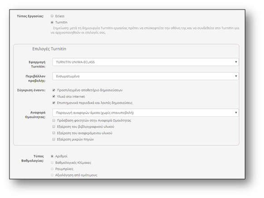The width and height of the screenshot is (264, 198).
Task: Select Βαθμολογικές Κλίμακες radio option
Action: tap(52, 163)
